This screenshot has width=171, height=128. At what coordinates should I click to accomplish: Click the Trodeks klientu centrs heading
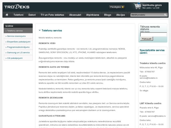click(x=153, y=63)
